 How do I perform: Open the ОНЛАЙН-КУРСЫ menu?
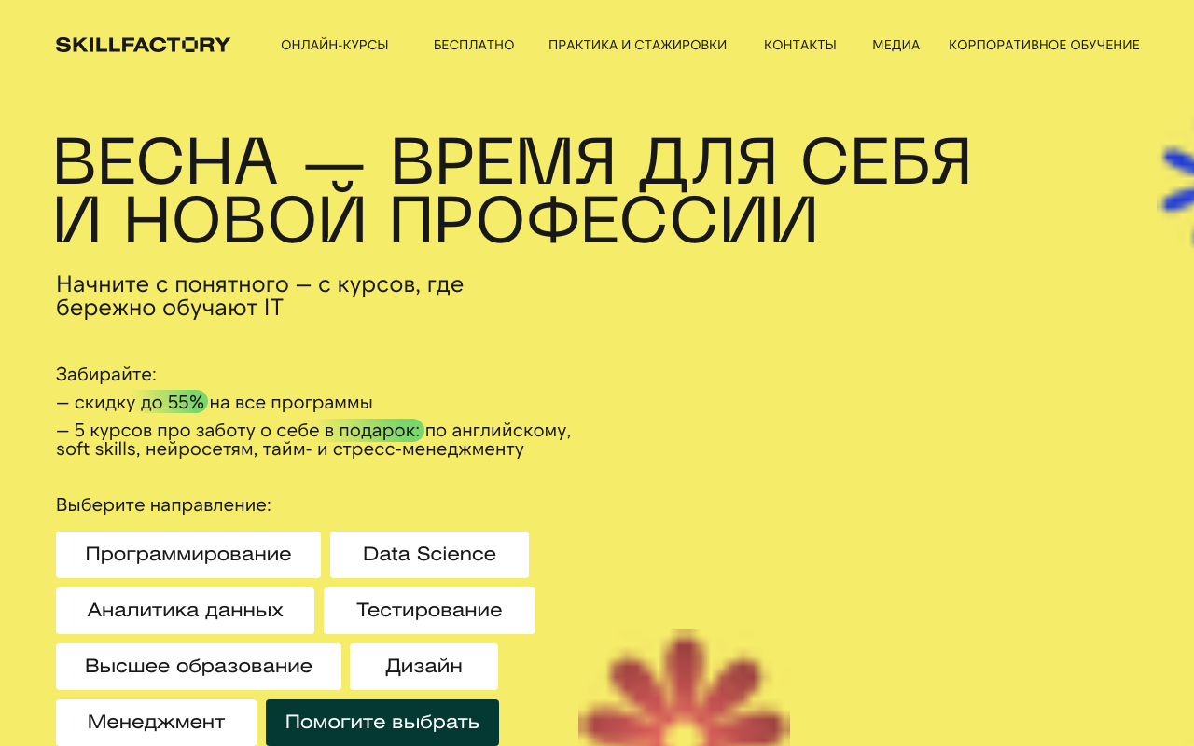point(335,44)
